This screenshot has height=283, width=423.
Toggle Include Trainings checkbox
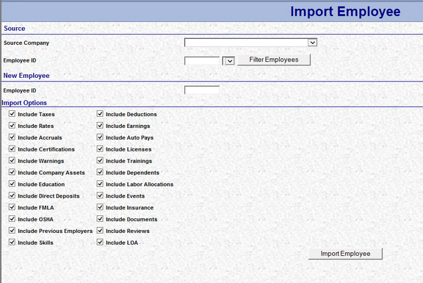tap(100, 160)
